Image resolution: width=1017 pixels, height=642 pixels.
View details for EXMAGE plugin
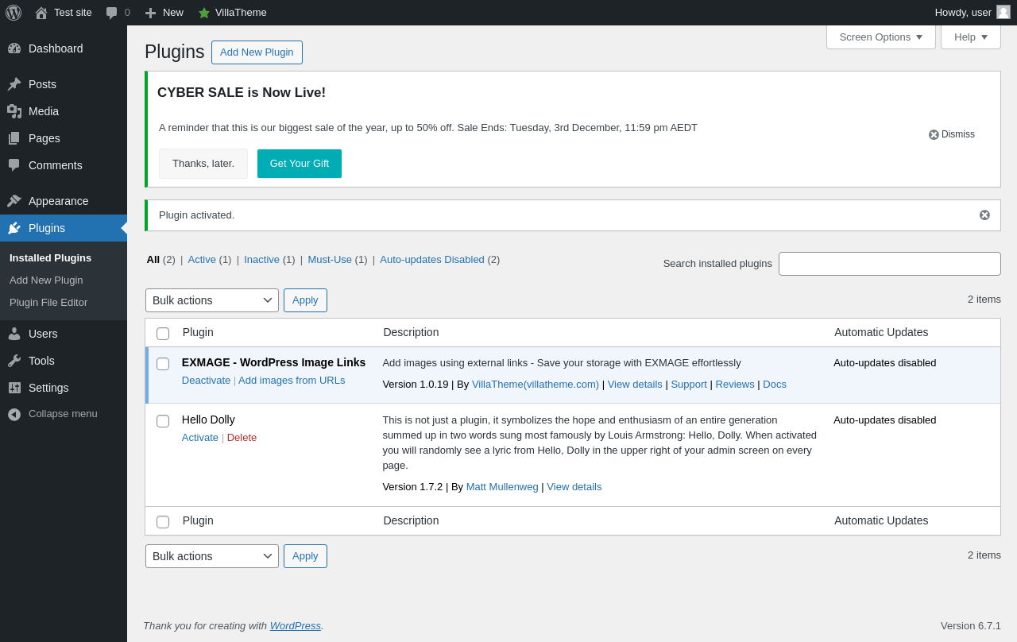click(635, 384)
